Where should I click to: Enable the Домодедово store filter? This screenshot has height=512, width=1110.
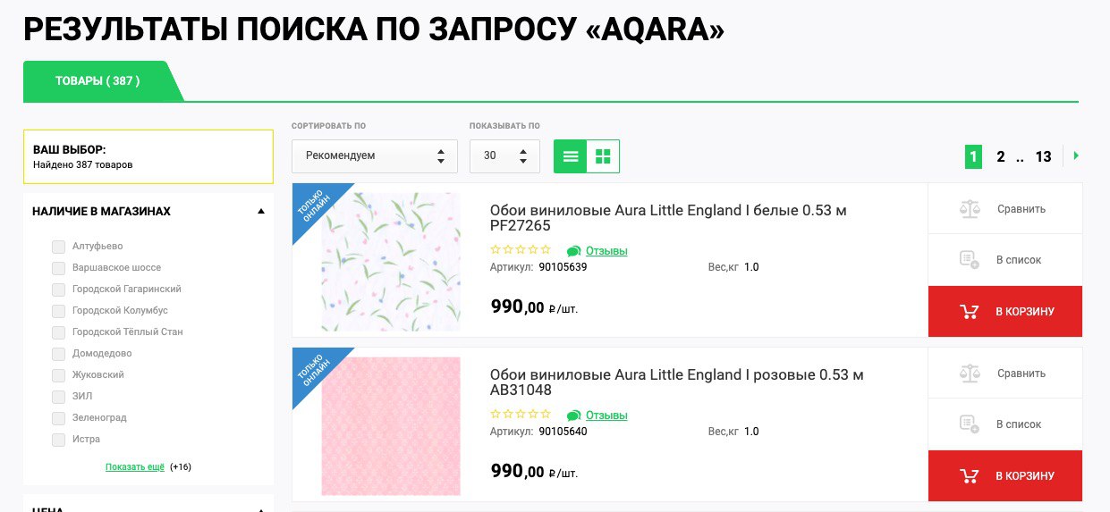click(58, 354)
